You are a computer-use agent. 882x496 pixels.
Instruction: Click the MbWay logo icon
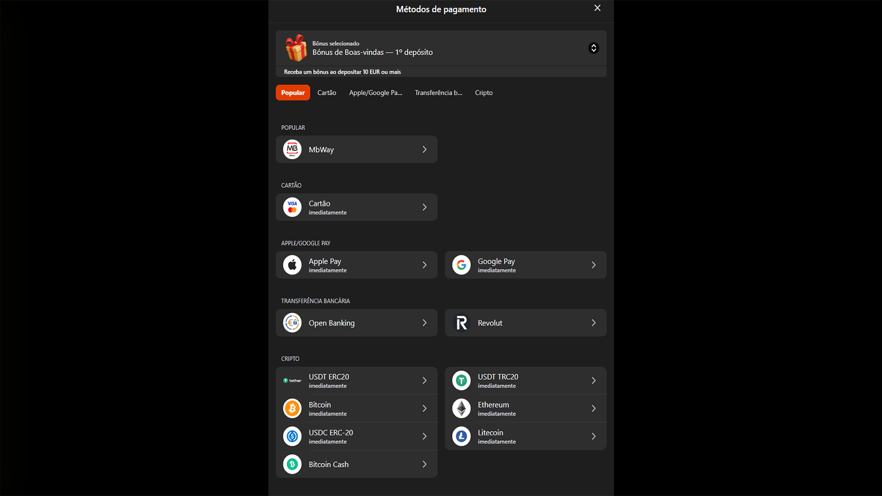tap(292, 149)
